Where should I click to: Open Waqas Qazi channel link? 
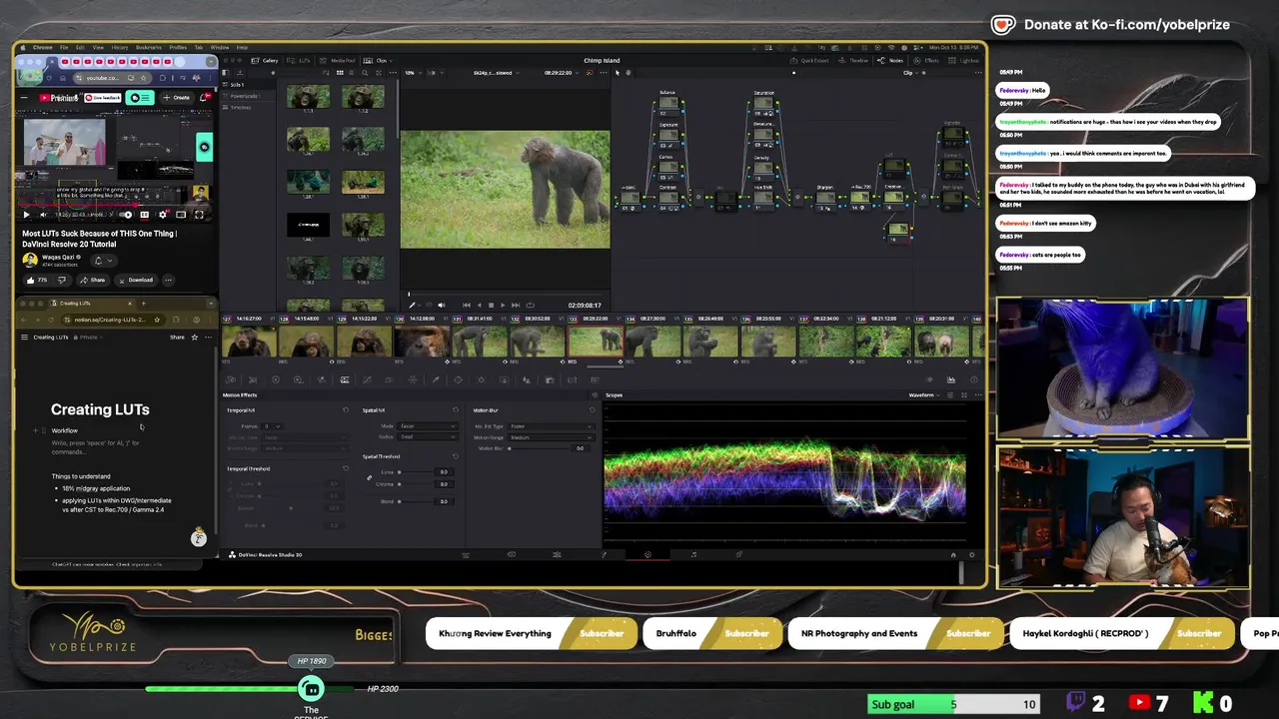click(58, 257)
